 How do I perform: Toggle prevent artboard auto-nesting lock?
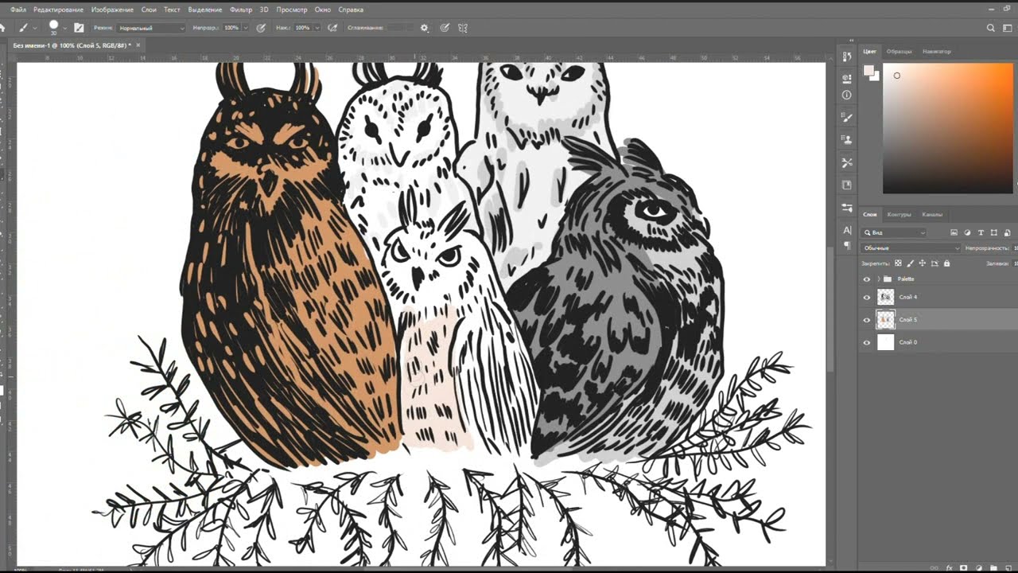934,263
